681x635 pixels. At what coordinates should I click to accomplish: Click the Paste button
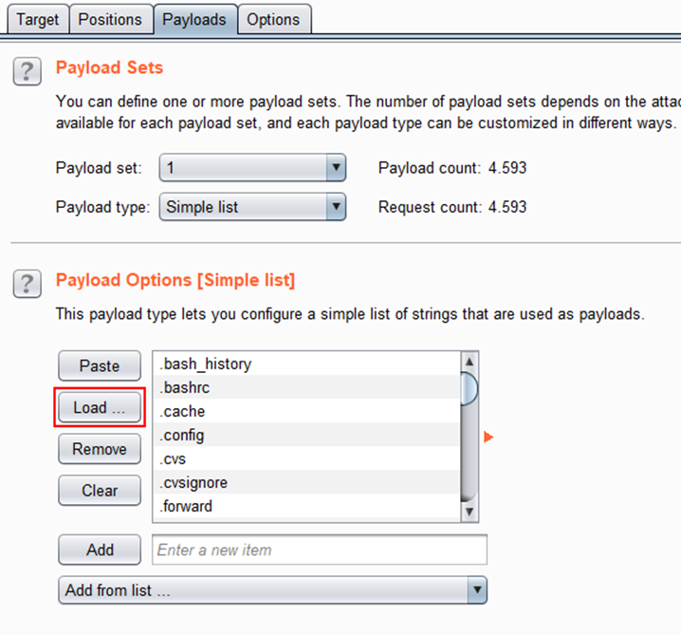(x=100, y=366)
